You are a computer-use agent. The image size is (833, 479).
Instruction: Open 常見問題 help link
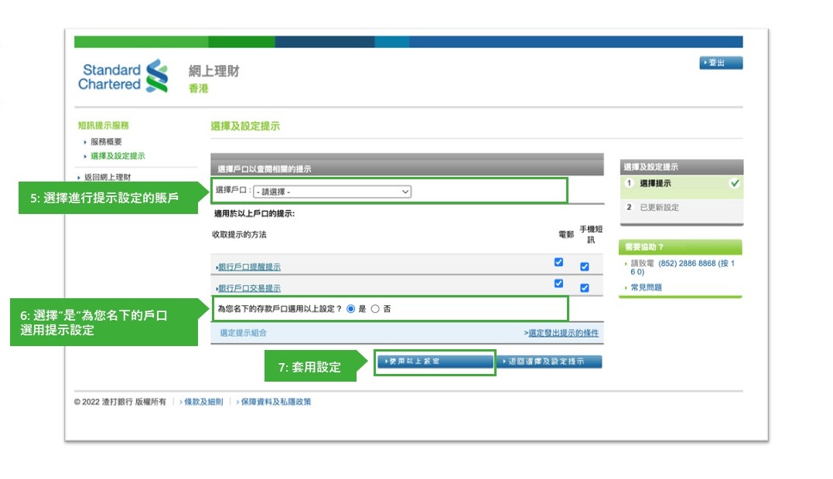click(646, 287)
